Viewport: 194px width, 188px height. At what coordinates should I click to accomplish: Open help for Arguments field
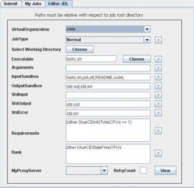tap(158, 68)
